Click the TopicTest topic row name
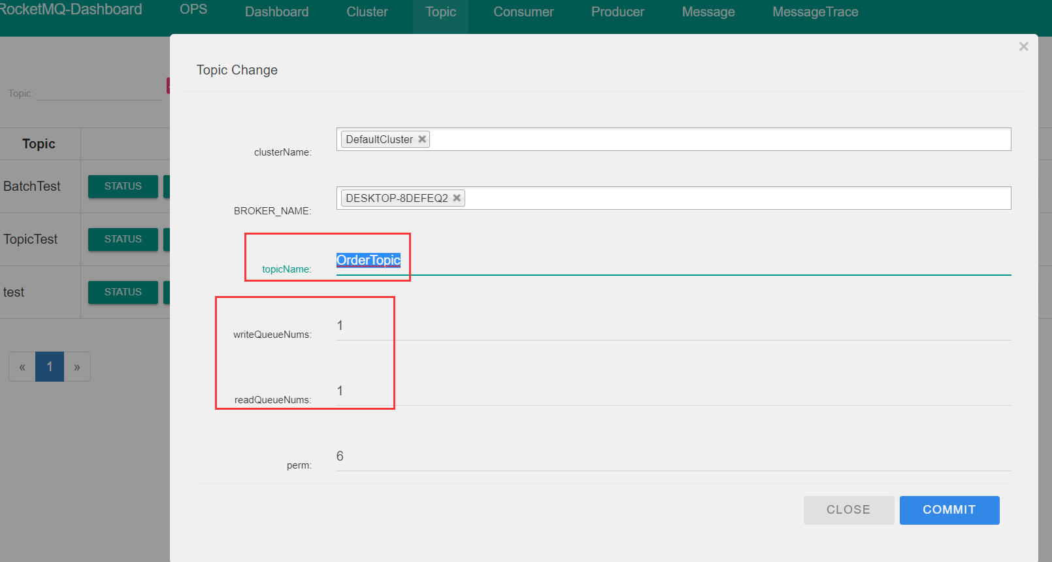This screenshot has height=562, width=1052. [31, 239]
